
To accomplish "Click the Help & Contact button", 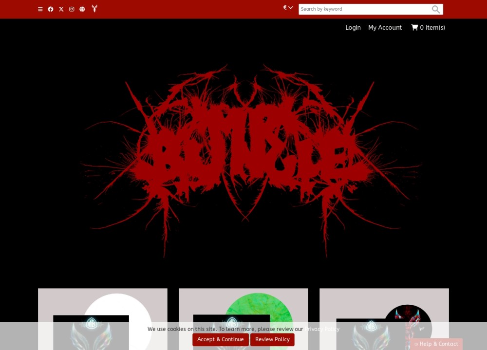I will (x=436, y=344).
